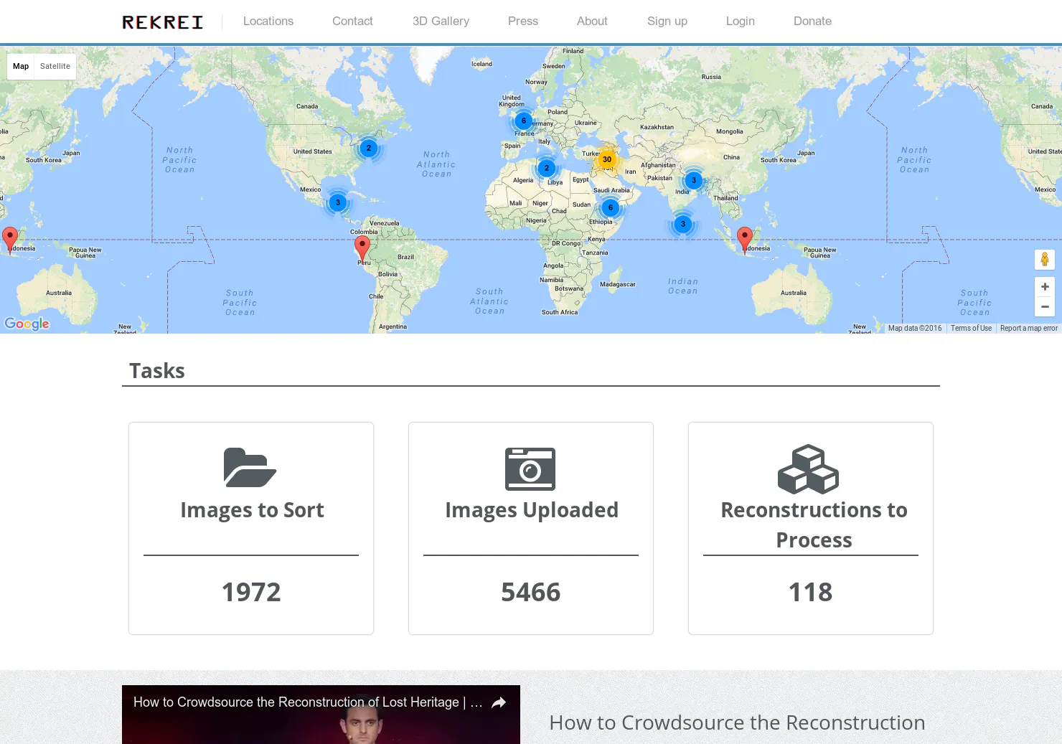
Task: Click the Sign up link
Action: 667,22
